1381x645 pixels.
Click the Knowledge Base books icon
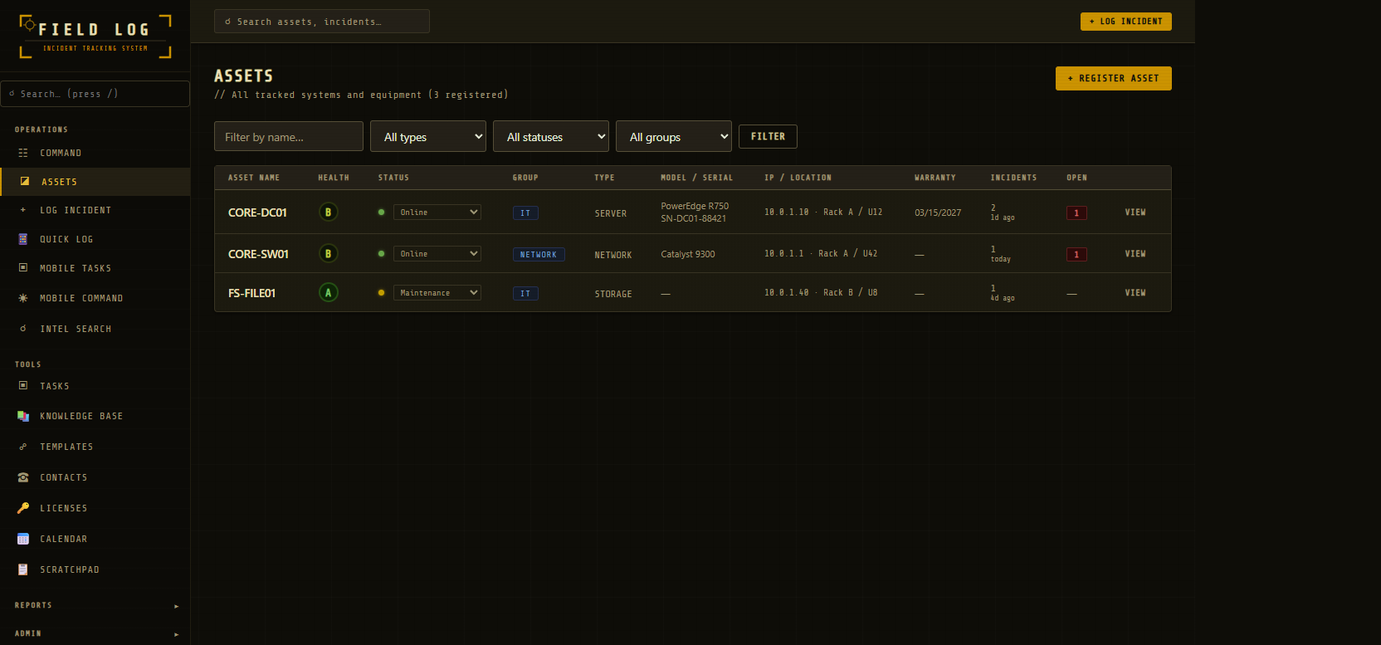coord(23,416)
